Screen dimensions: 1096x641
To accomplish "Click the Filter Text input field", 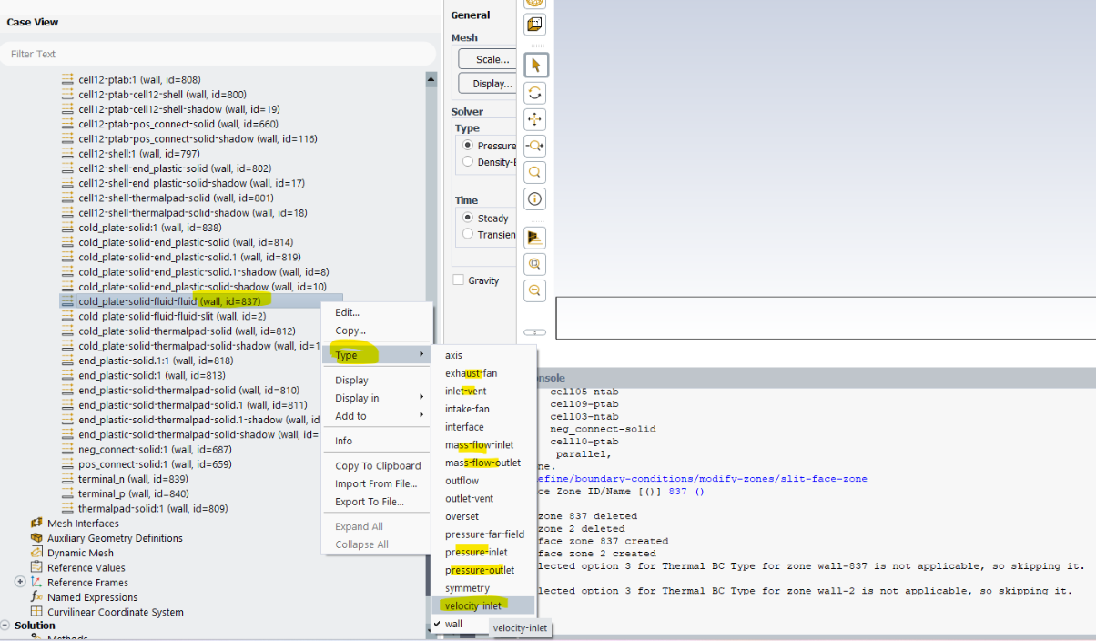I will (217, 55).
